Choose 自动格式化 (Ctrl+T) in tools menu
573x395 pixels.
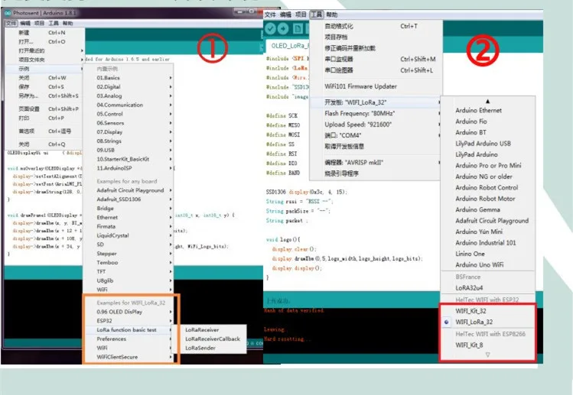pos(376,26)
